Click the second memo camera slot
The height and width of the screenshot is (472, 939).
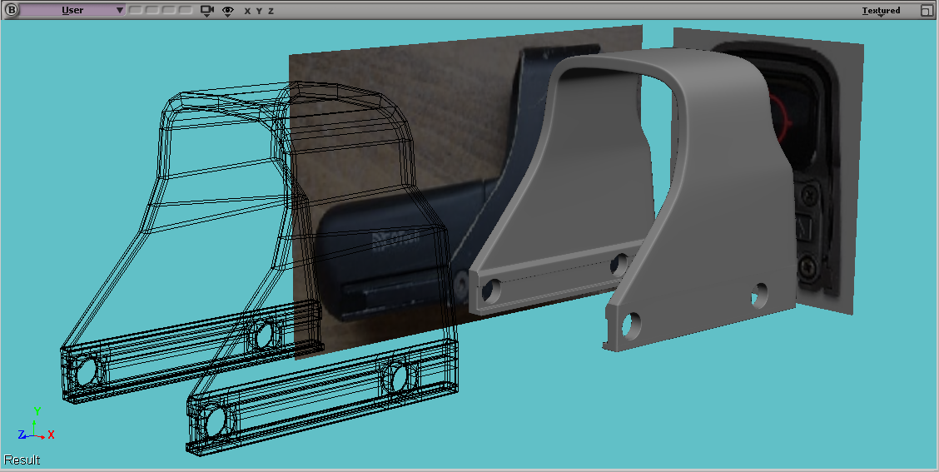(x=152, y=10)
